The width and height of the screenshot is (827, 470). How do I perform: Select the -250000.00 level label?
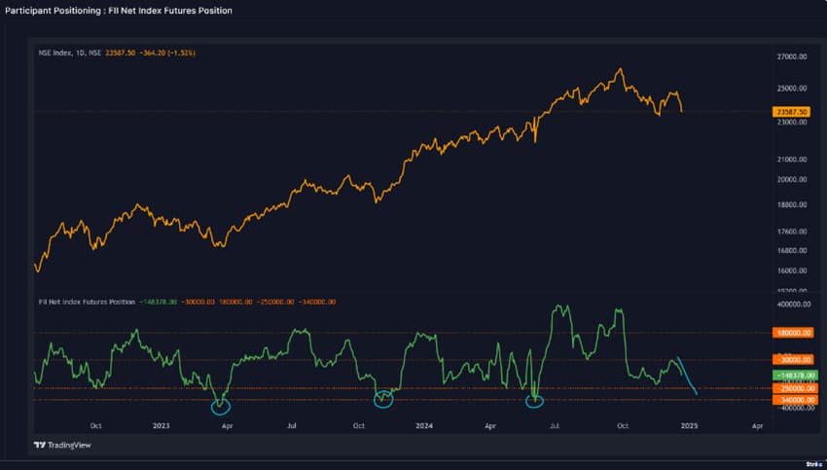tap(793, 388)
